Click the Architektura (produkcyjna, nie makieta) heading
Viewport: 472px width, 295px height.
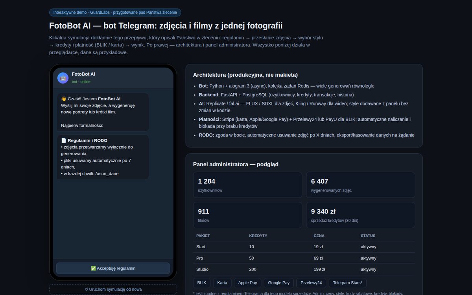click(245, 75)
